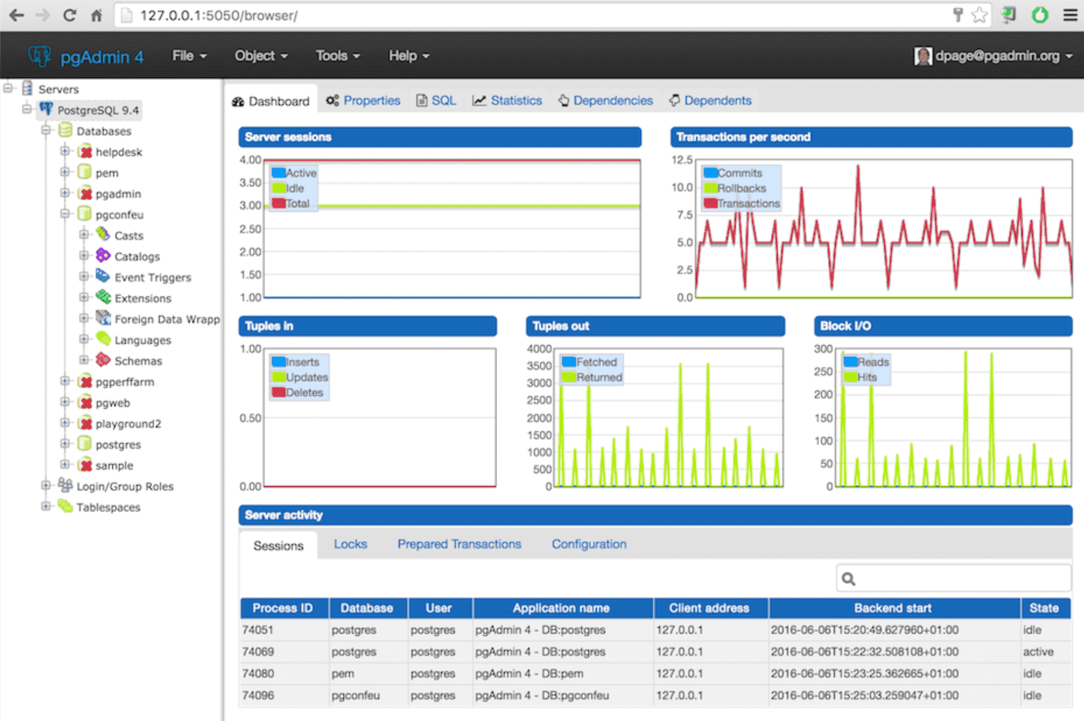Switch to the Dependencies tab
The width and height of the screenshot is (1084, 721).
click(x=605, y=100)
